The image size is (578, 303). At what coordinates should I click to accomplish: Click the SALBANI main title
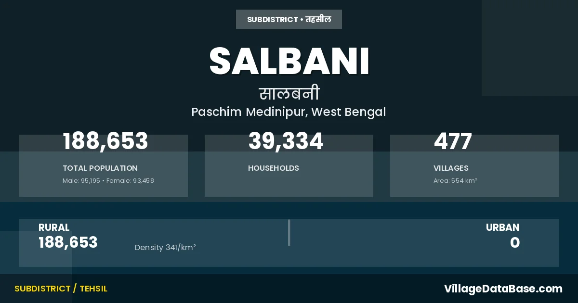pos(289,61)
